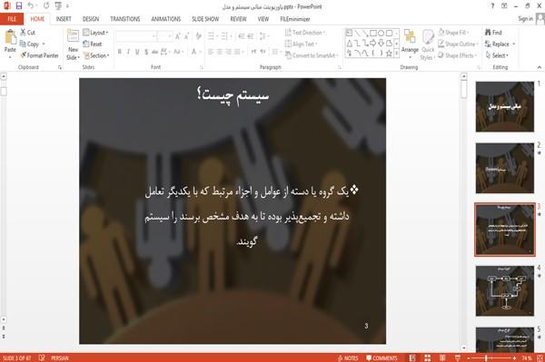545x362 pixels.
Task: Click Convert to SmartArt
Action: (311, 55)
